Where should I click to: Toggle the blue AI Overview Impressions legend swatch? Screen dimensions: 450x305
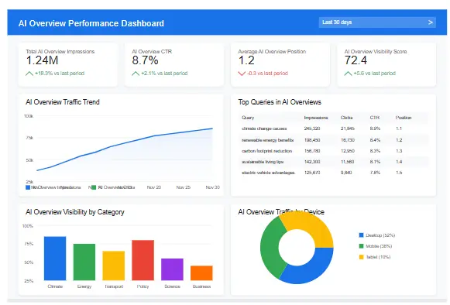click(x=28, y=187)
